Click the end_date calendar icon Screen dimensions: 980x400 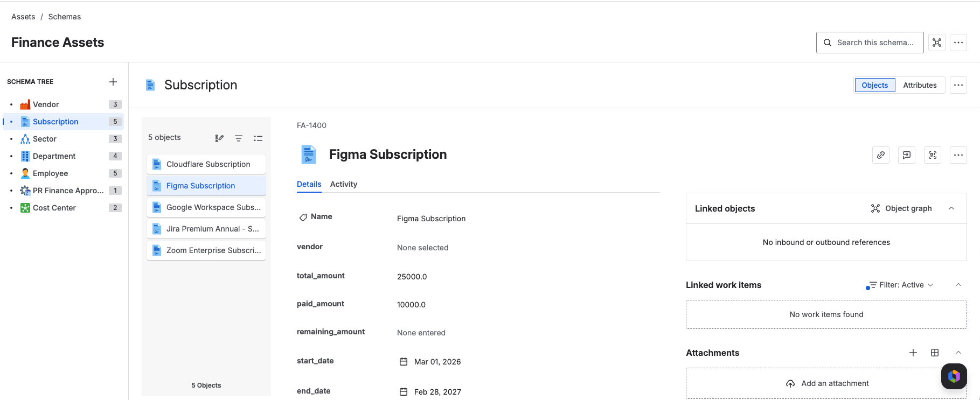[x=404, y=392]
